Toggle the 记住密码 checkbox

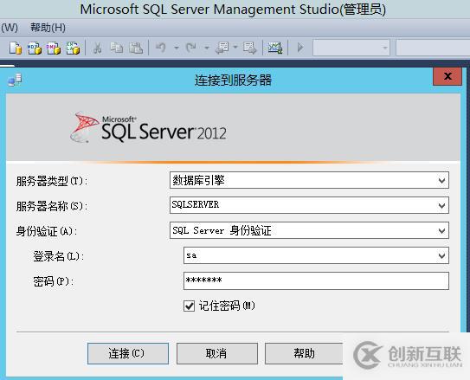click(x=190, y=306)
